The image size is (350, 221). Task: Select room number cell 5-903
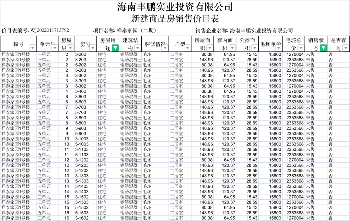pyautogui.click(x=85, y=134)
